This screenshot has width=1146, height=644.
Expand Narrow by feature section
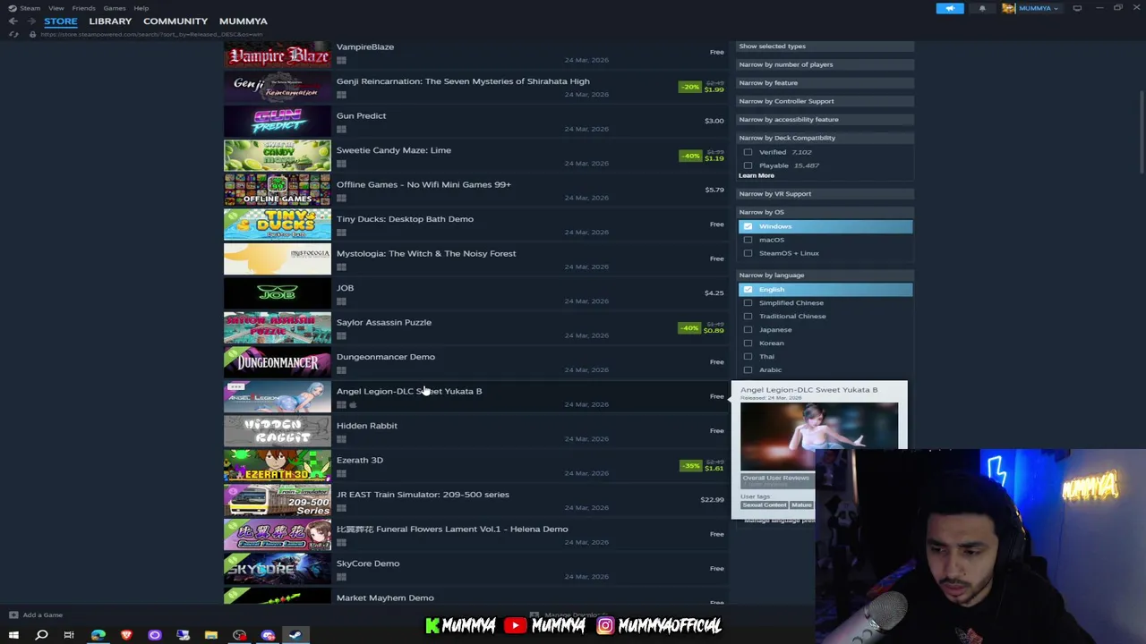click(x=824, y=82)
